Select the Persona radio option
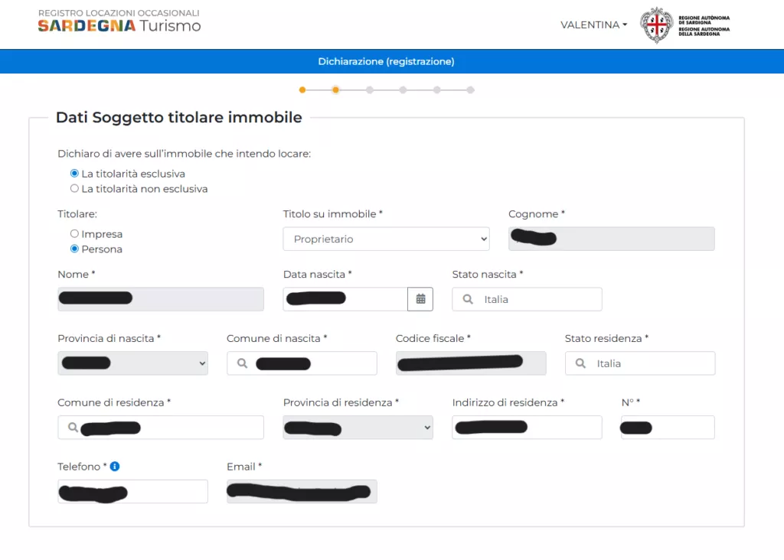This screenshot has height=560, width=784. click(74, 248)
